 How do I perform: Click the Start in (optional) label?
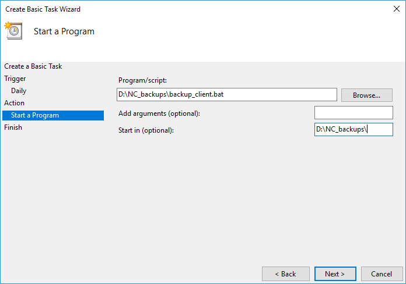[x=146, y=130]
